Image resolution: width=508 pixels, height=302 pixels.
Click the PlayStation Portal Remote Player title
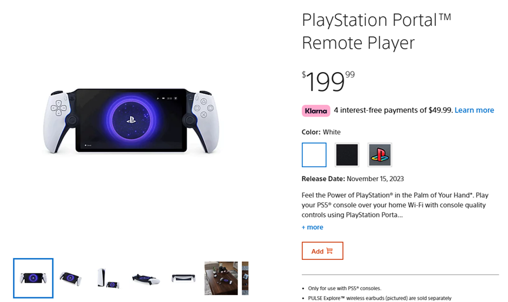pyautogui.click(x=376, y=31)
